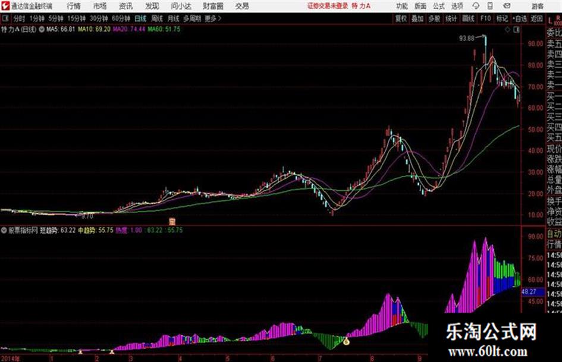Open the 资讯 menu
This screenshot has width=562, height=362.
coord(126,6)
